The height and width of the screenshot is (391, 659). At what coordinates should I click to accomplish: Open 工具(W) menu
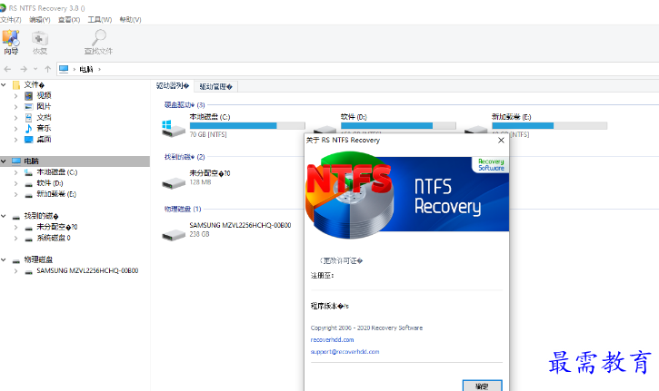[x=100, y=20]
